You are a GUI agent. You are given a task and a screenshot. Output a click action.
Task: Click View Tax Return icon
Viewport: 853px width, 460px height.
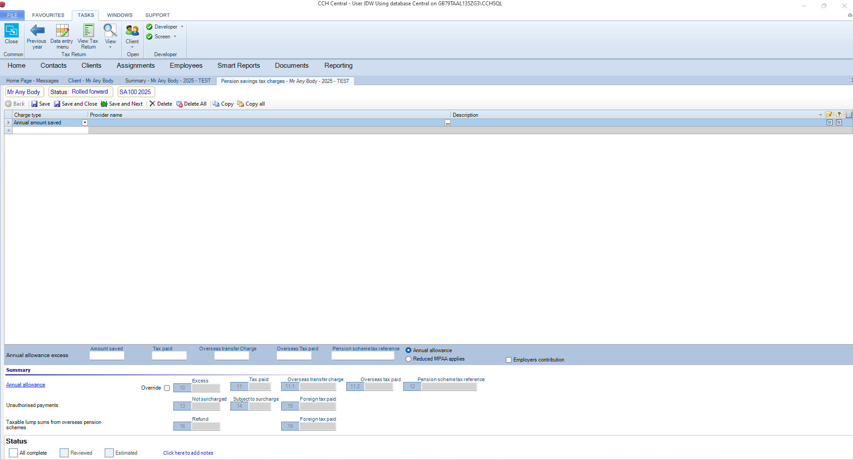88,36
